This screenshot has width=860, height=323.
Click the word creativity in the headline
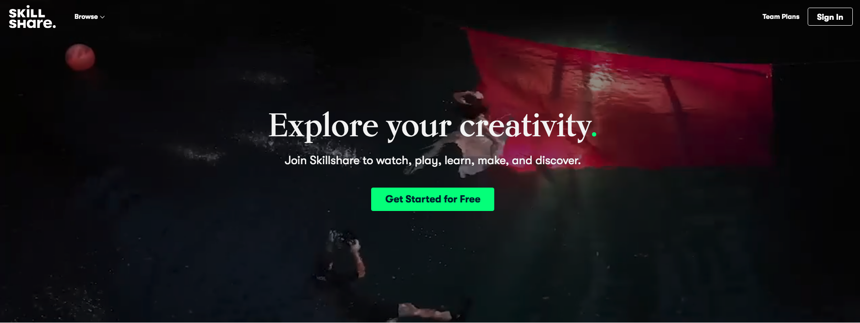[x=525, y=126]
